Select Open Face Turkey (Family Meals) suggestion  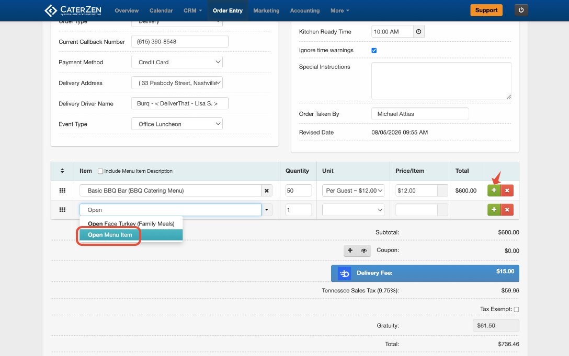pos(131,224)
